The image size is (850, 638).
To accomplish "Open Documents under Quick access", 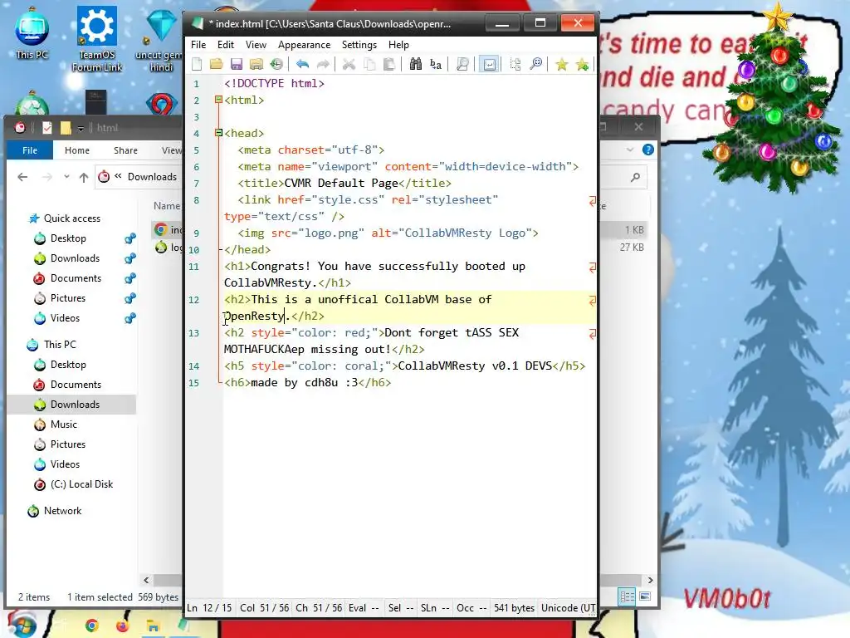I will tap(76, 278).
